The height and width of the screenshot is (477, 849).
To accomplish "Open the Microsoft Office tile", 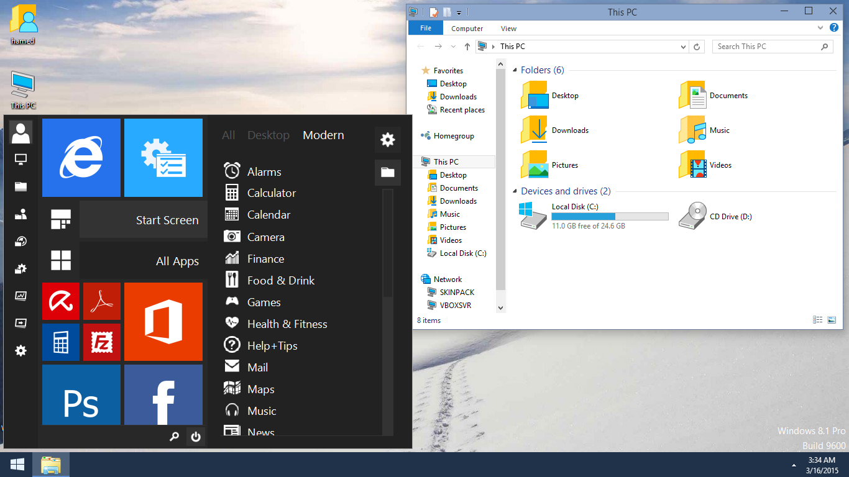I will coord(163,322).
